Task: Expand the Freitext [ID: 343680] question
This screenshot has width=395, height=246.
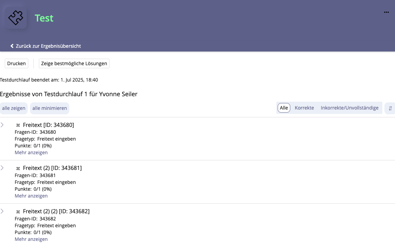Action: [2, 125]
